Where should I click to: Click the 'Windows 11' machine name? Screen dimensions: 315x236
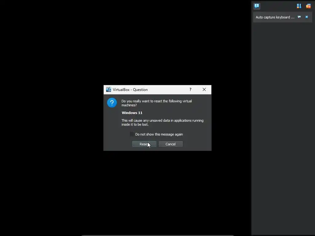tap(132, 113)
